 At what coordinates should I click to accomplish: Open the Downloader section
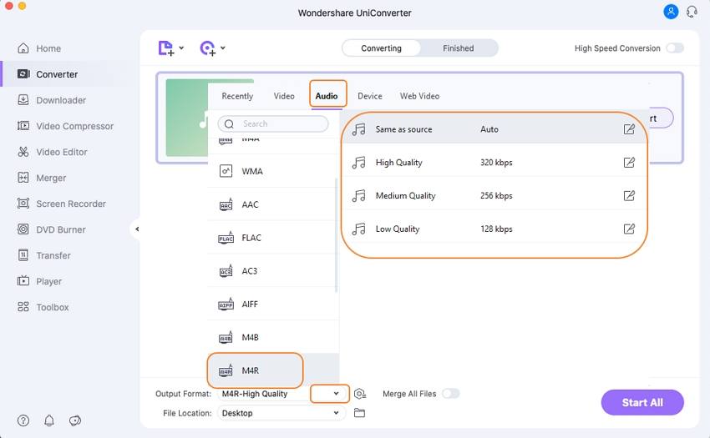(x=51, y=100)
